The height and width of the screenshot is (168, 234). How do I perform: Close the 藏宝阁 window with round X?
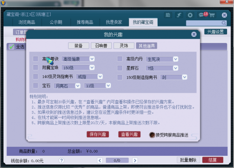tap(224, 15)
